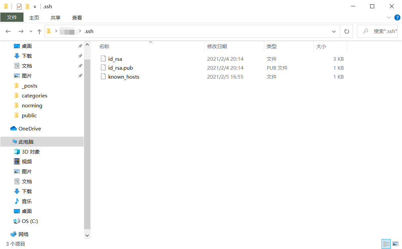Click the id_rsa.pub file icon

pos(103,68)
